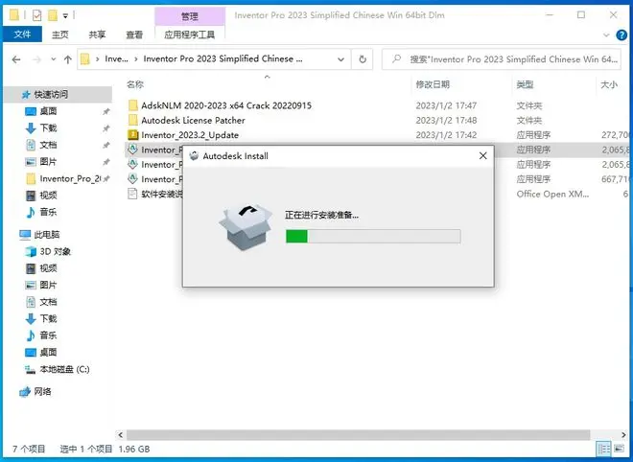Open 音乐 under 此电脑

pyautogui.click(x=49, y=335)
